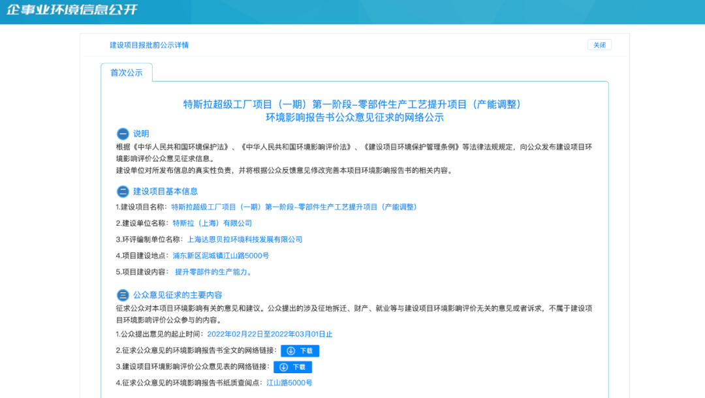Click builder name 特斯拉（上海）有限公司
The image size is (705, 398).
coord(212,223)
